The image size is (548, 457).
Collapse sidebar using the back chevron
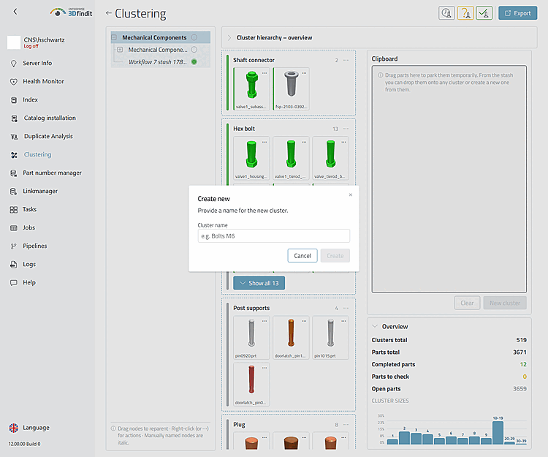point(15,12)
